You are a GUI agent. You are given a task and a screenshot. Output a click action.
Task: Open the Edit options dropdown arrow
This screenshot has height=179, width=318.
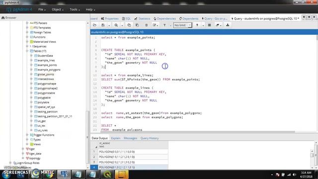[x=158, y=25]
